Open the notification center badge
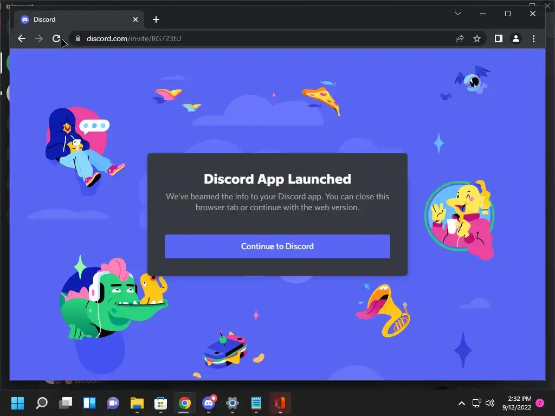 pos(540,403)
